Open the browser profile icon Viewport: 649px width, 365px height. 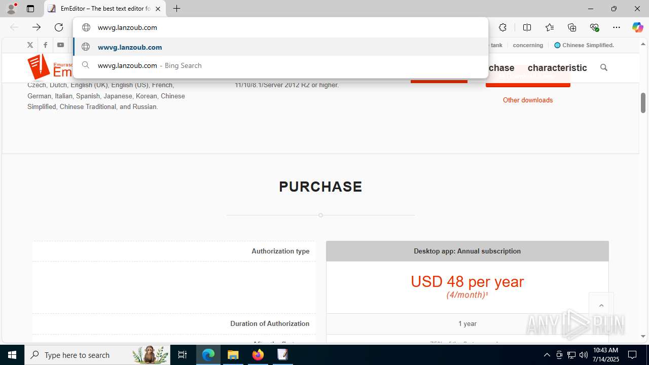click(11, 9)
